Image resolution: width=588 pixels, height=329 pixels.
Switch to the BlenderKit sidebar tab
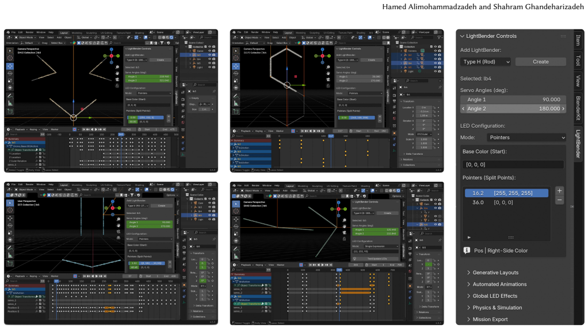pos(578,108)
